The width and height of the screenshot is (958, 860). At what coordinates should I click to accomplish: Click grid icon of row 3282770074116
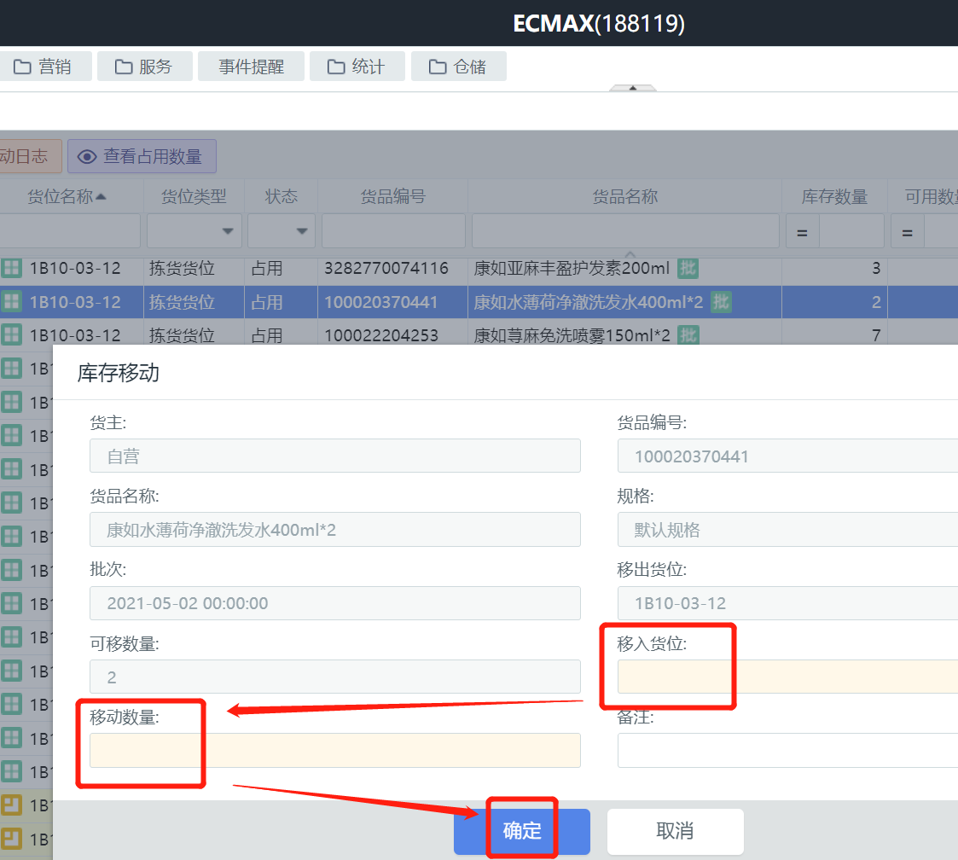point(11,268)
